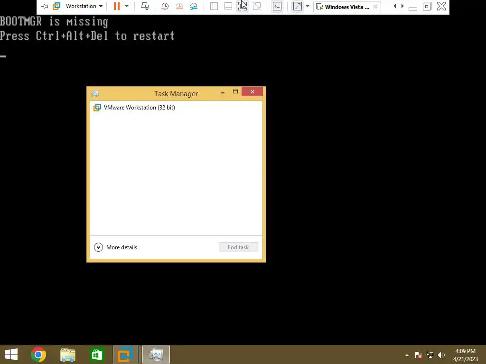Click the Unity mode icon
The width and height of the screenshot is (486, 364).
[257, 6]
